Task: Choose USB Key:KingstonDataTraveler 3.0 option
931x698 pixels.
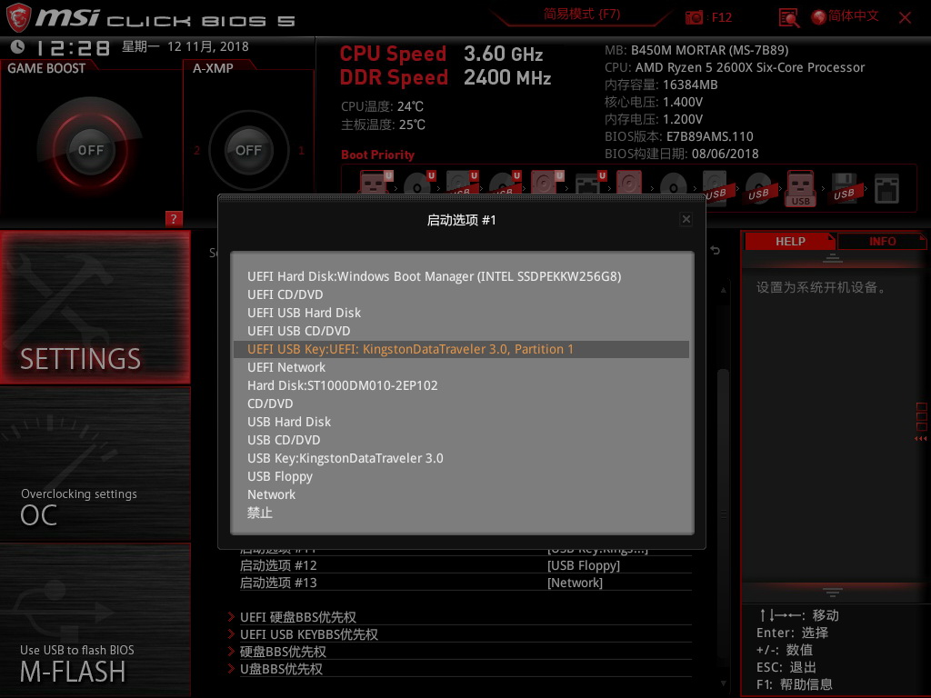Action: (x=461, y=458)
